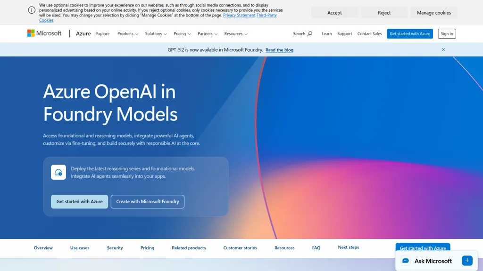This screenshot has width=483, height=271.
Task: Open the Partners dropdown menu
Action: click(208, 34)
